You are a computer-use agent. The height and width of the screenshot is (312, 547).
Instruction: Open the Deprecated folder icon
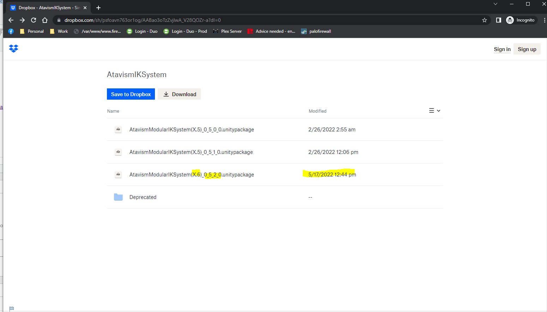(x=118, y=197)
